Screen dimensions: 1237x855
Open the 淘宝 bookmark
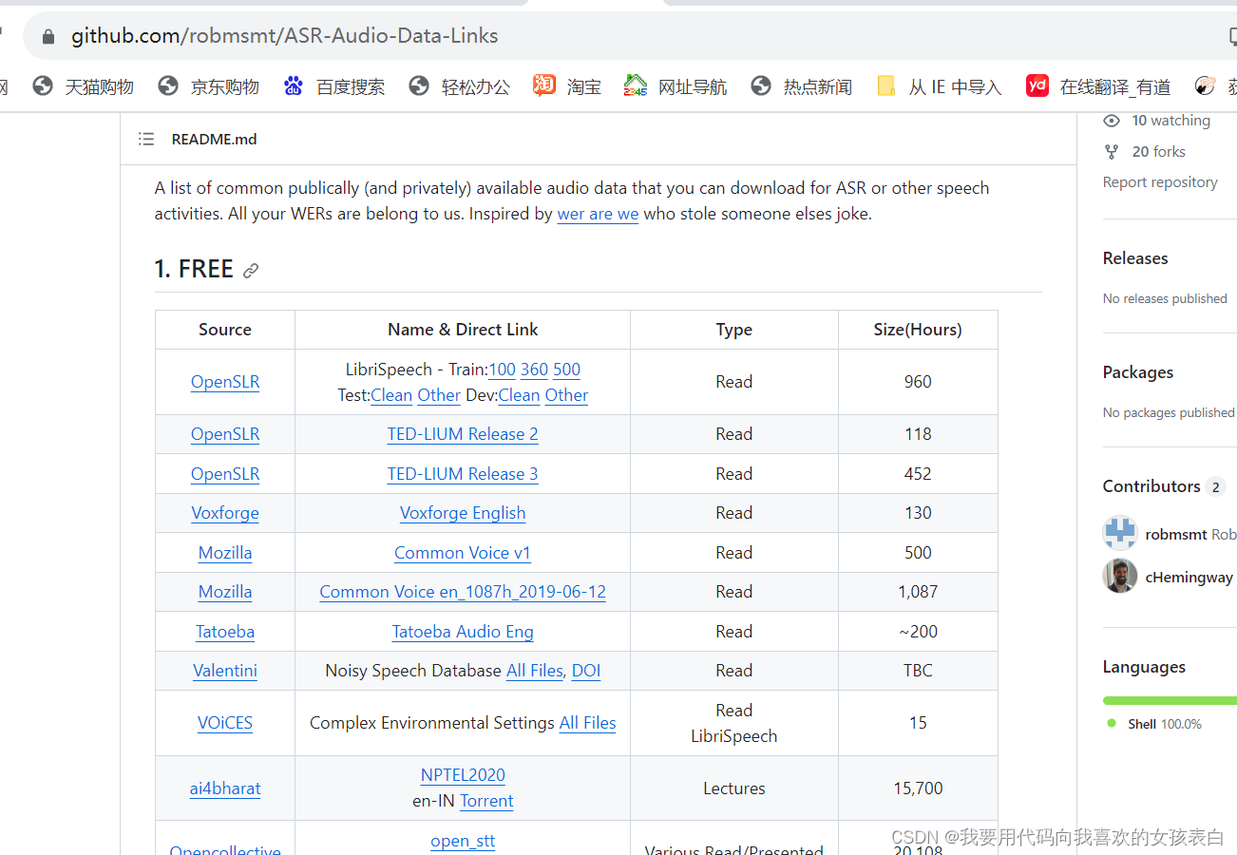(567, 86)
